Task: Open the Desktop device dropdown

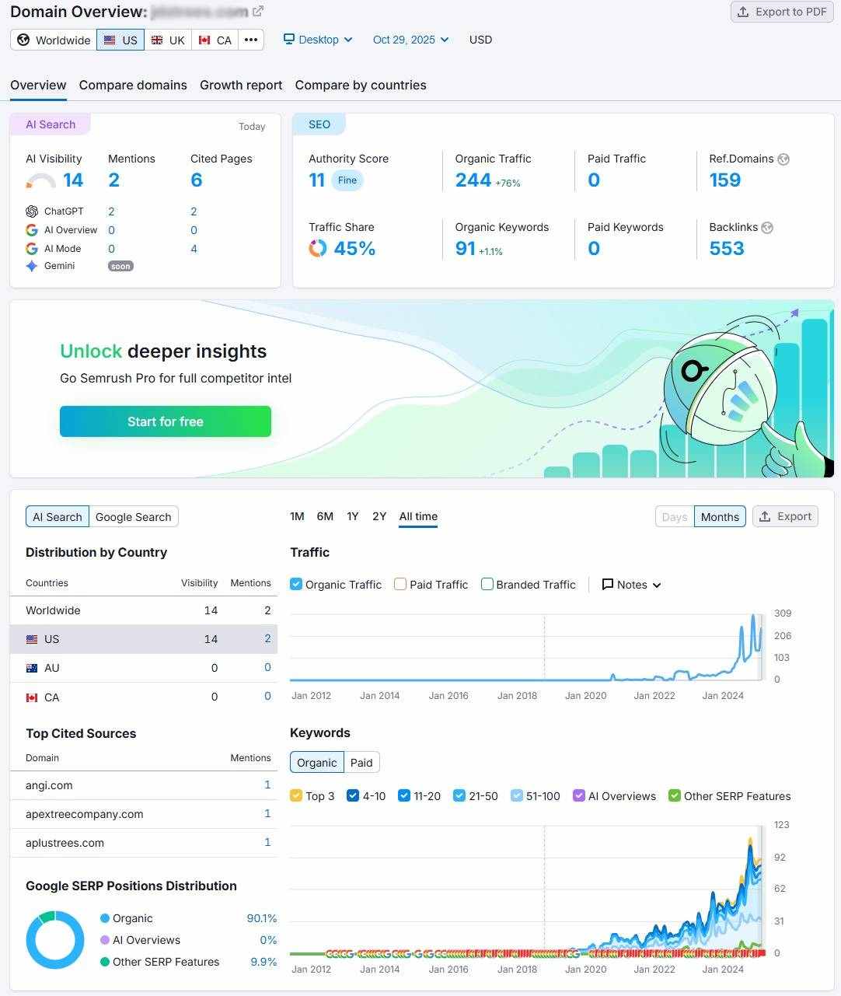Action: point(318,40)
